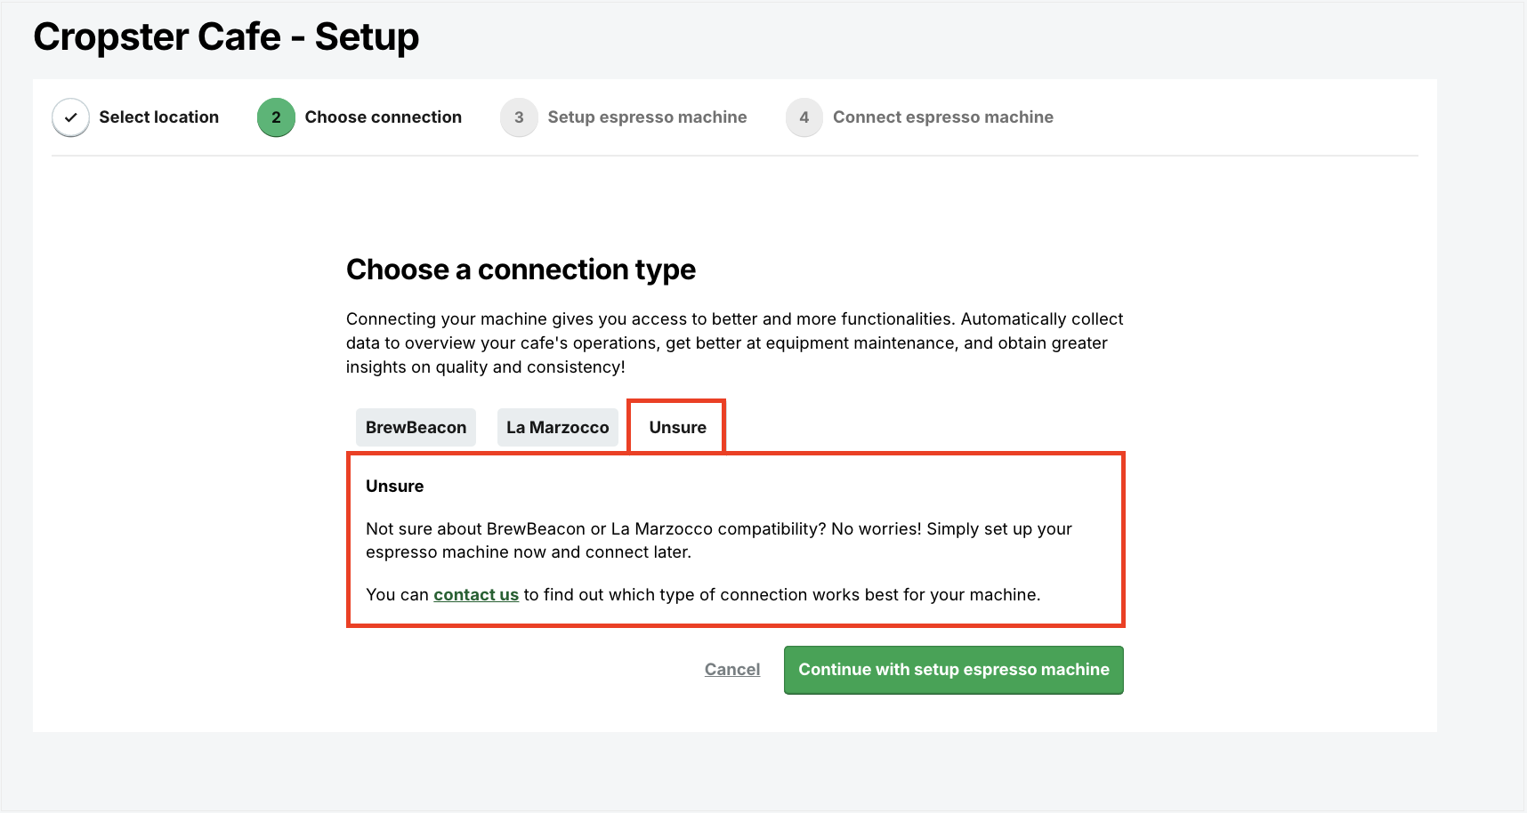Select the Unsure connection tab
Image resolution: width=1527 pixels, height=813 pixels.
[677, 428]
